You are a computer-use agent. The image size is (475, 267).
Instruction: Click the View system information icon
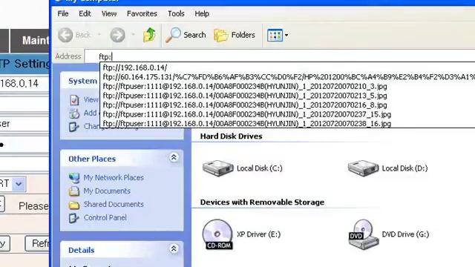tap(74, 100)
